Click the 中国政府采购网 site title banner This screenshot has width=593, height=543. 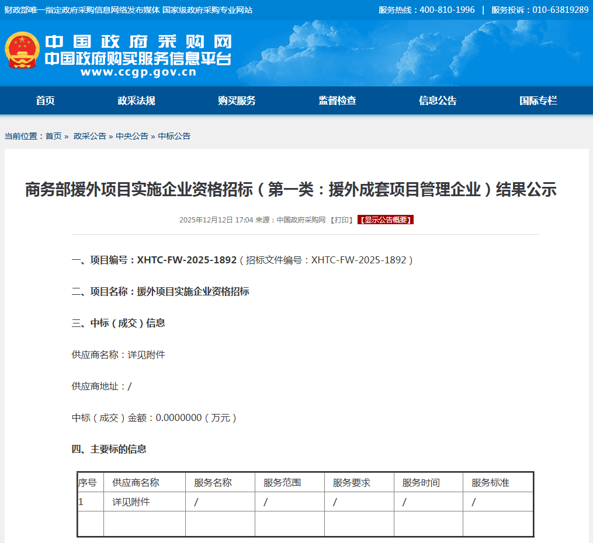point(138,42)
